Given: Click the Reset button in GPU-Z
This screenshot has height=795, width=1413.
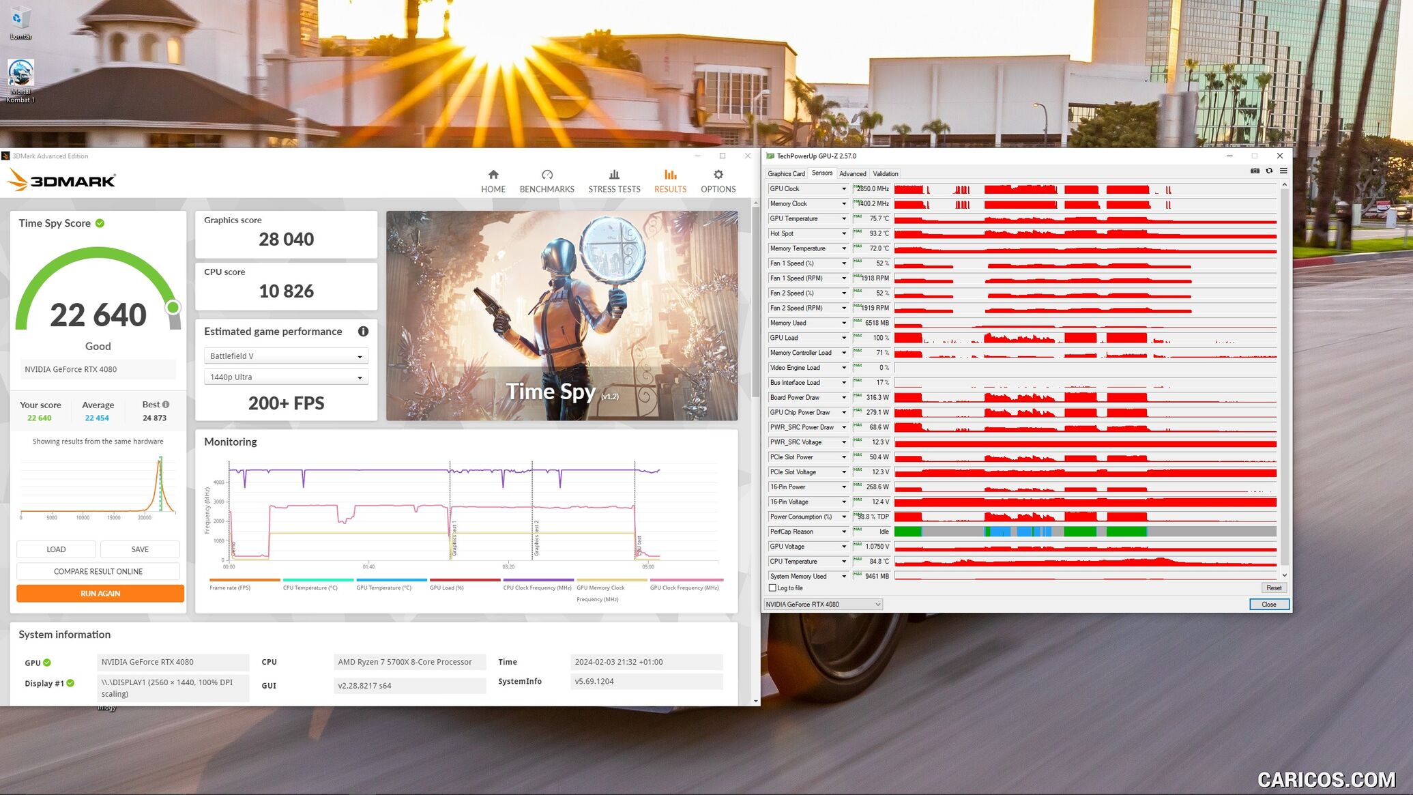Looking at the screenshot, I should point(1273,588).
